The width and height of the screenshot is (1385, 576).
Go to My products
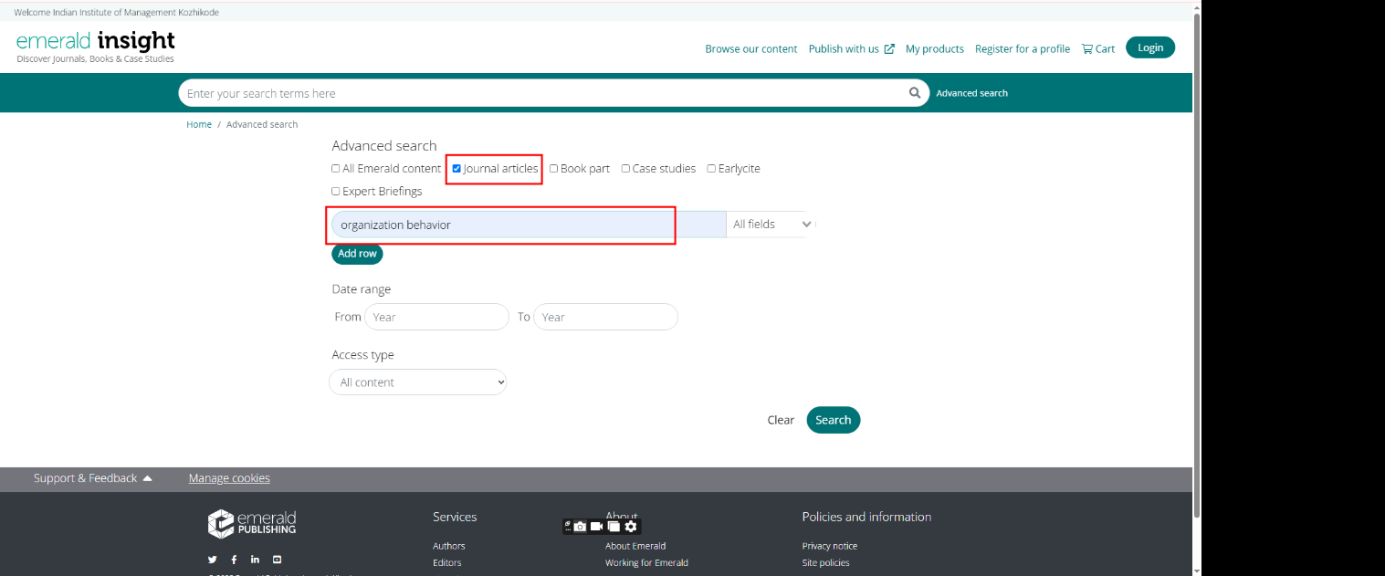934,49
